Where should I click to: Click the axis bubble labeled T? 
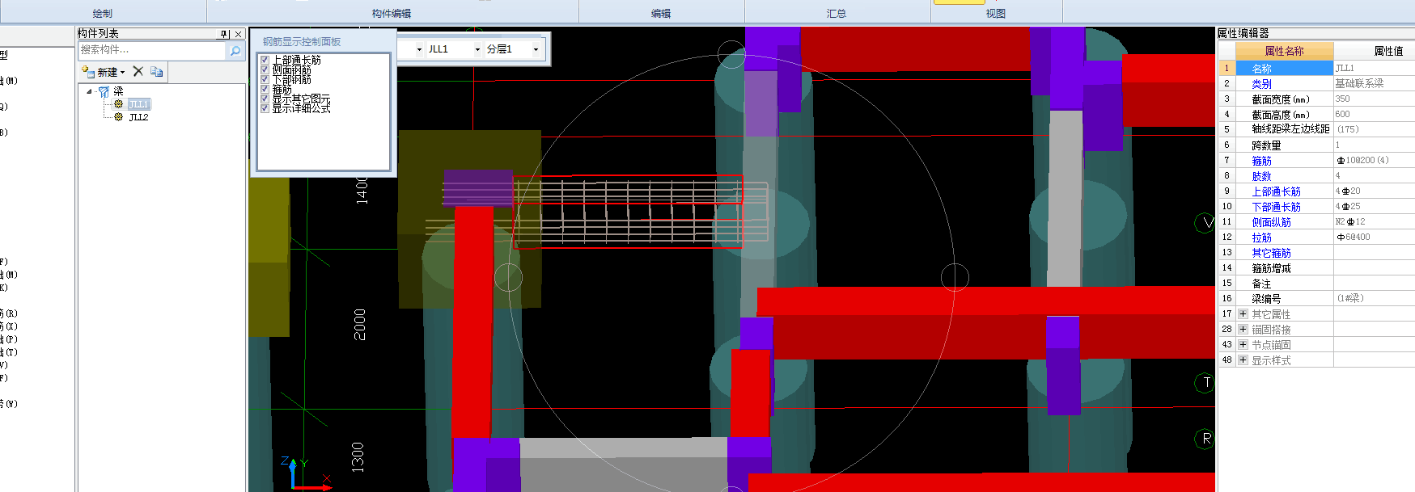point(1205,383)
